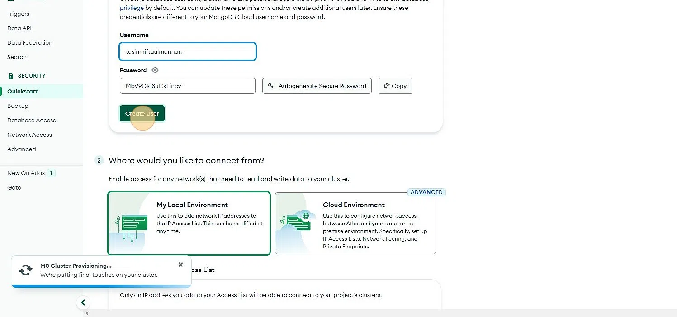677x317 pixels.
Task: Open Goto in the sidebar
Action: click(14, 187)
